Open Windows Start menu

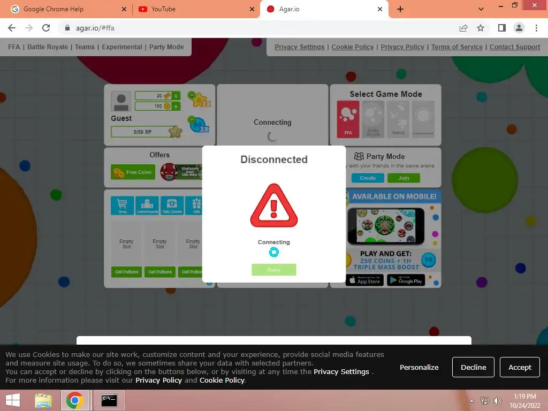[13, 400]
